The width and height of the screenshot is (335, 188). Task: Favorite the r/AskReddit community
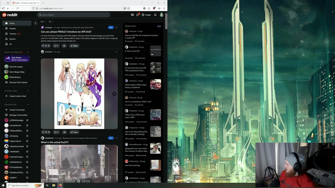(27, 152)
